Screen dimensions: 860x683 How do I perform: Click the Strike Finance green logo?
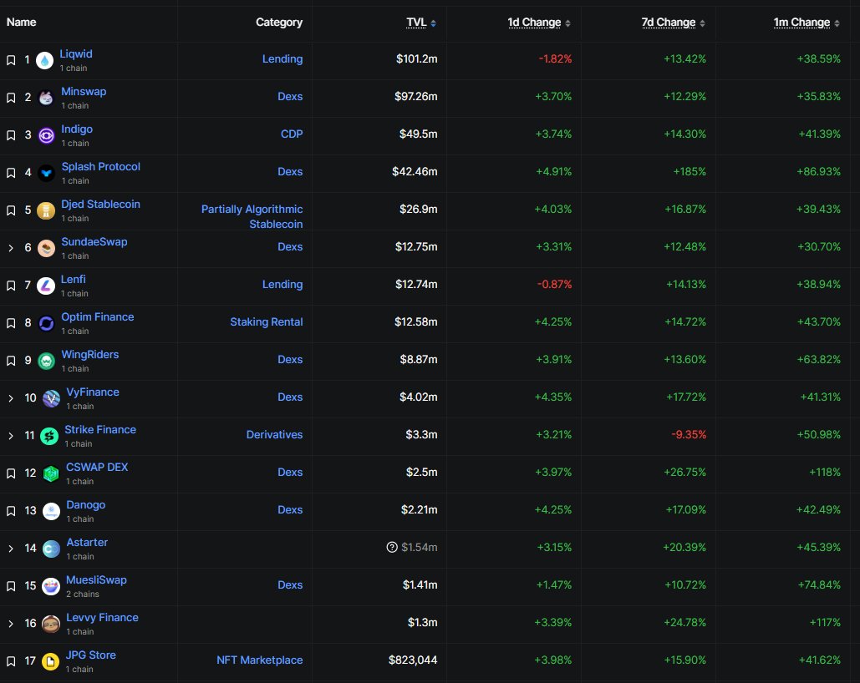(x=49, y=436)
